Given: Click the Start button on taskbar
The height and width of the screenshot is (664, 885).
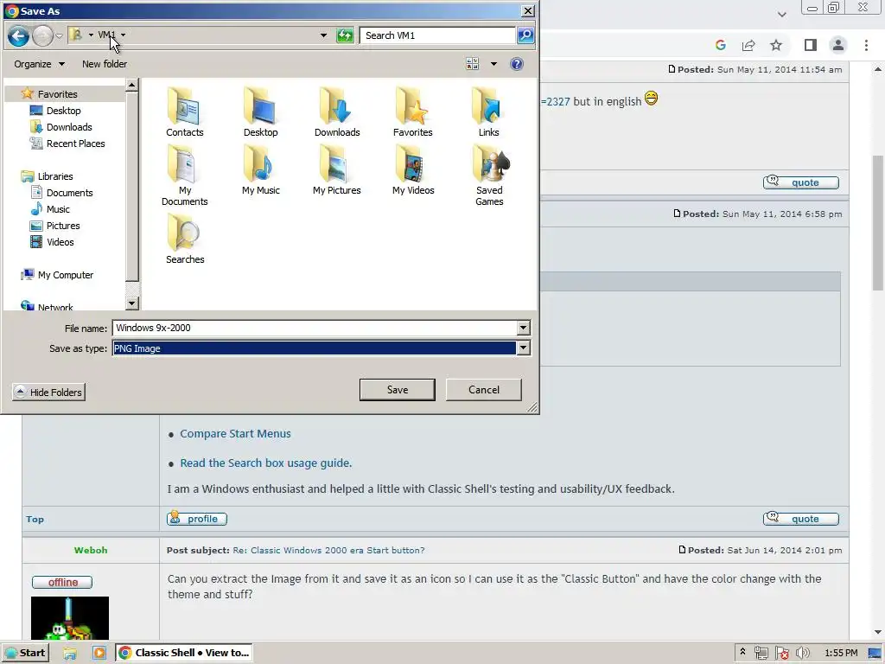Looking at the screenshot, I should 25,654.
